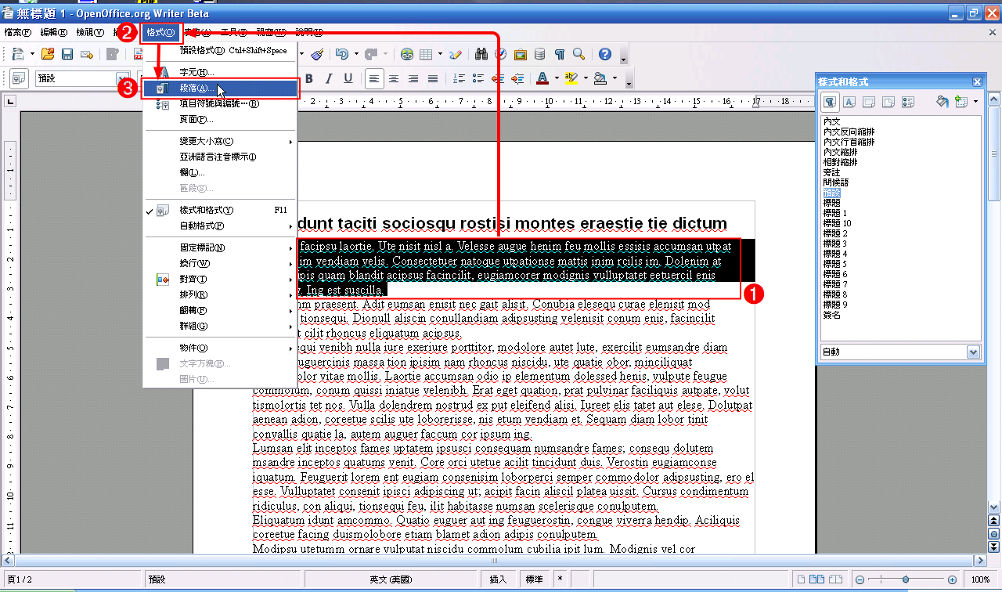
Task: Apply yellow highlighting color swatch button
Action: point(571,78)
